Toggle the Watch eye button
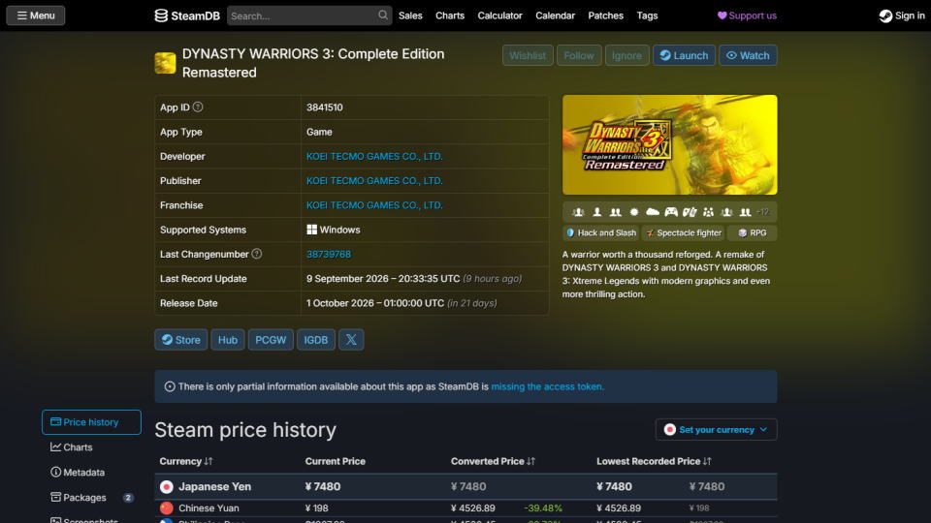 click(x=748, y=55)
